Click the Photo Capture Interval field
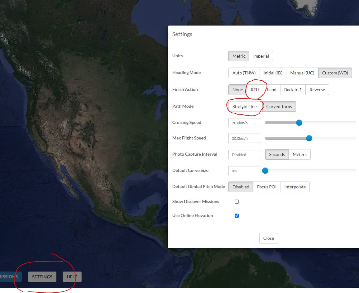 pyautogui.click(x=245, y=154)
